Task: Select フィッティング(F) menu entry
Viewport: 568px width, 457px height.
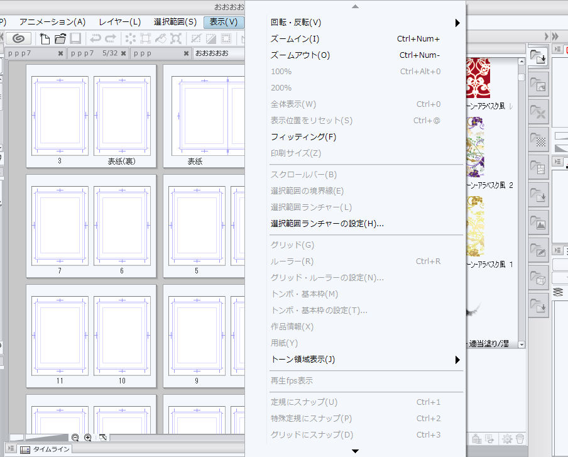Action: [x=303, y=137]
